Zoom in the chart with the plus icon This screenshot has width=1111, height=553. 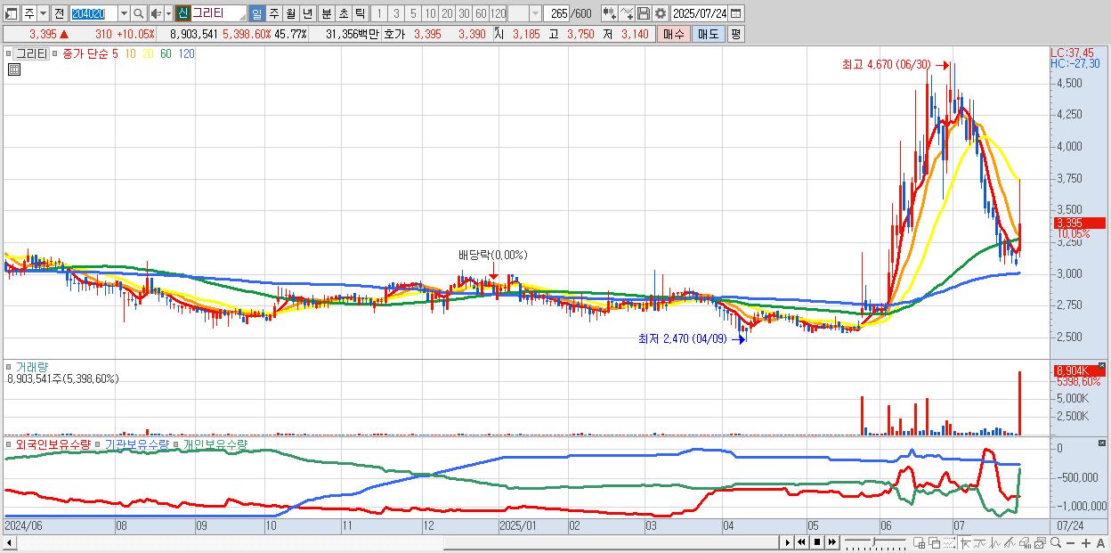(1086, 543)
